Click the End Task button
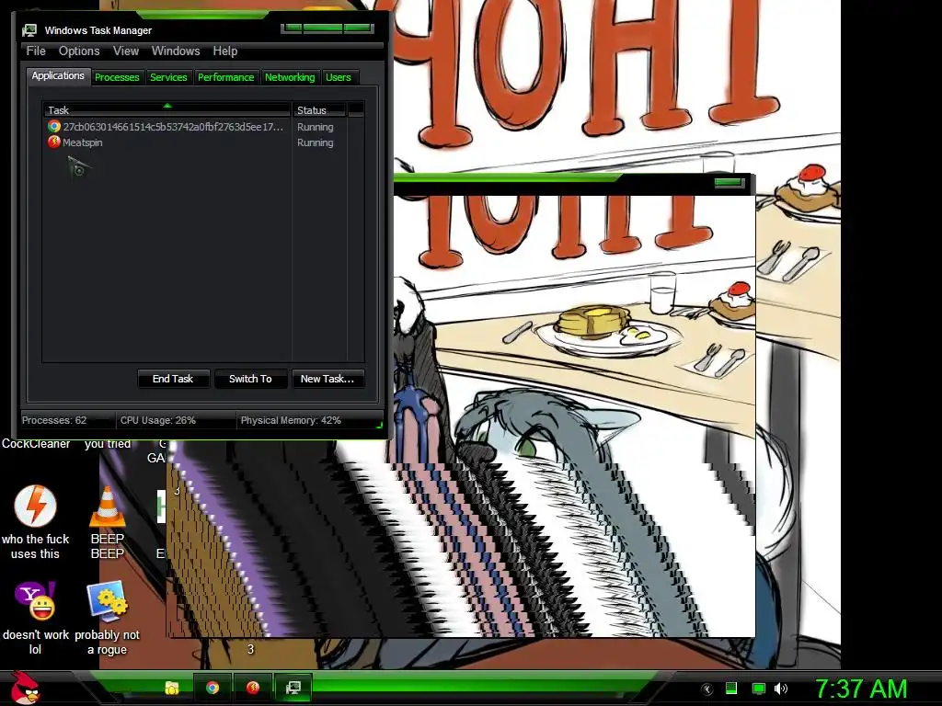The image size is (942, 706). [173, 379]
